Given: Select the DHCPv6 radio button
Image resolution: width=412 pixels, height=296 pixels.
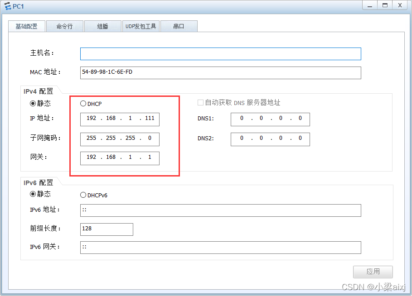Looking at the screenshot, I should click(x=83, y=195).
